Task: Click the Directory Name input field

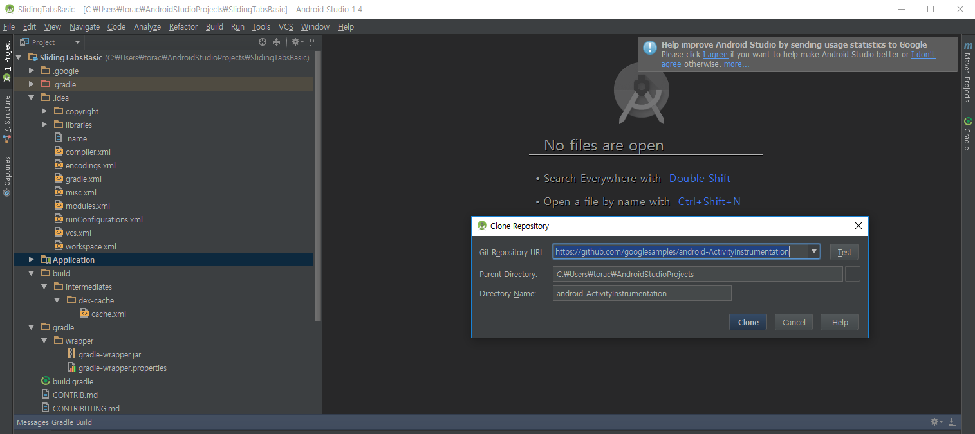Action: (642, 294)
